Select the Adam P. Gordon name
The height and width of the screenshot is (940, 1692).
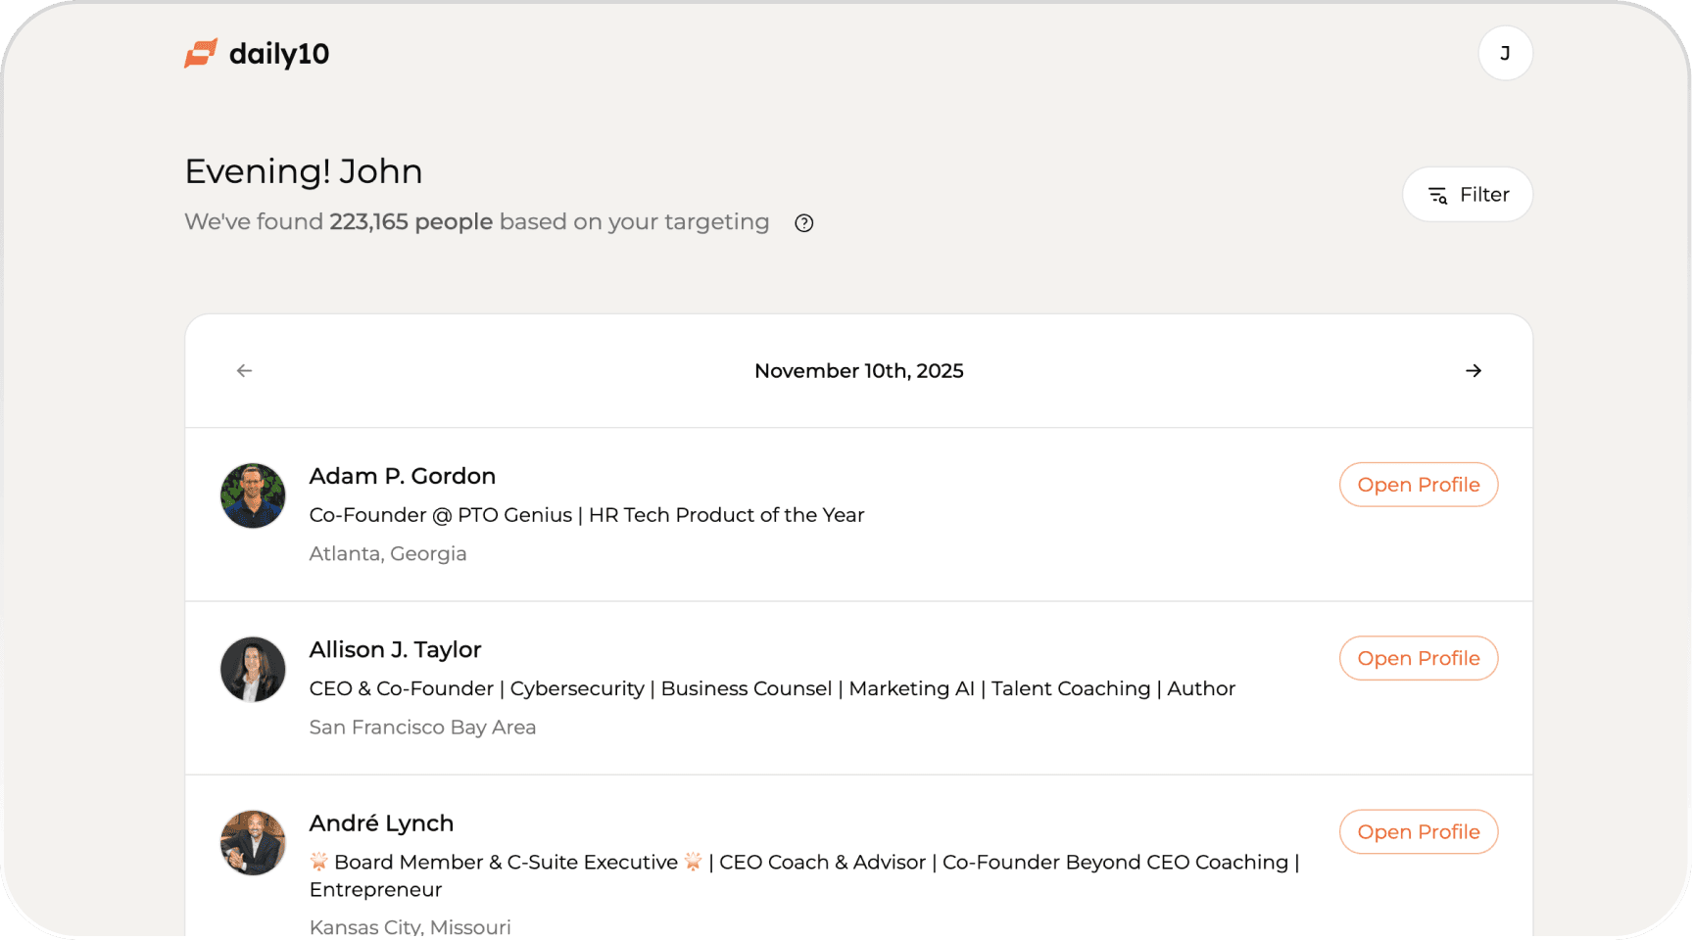[402, 476]
